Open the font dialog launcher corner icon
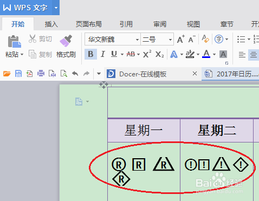Screen dimensions: 259x201 click(226, 63)
